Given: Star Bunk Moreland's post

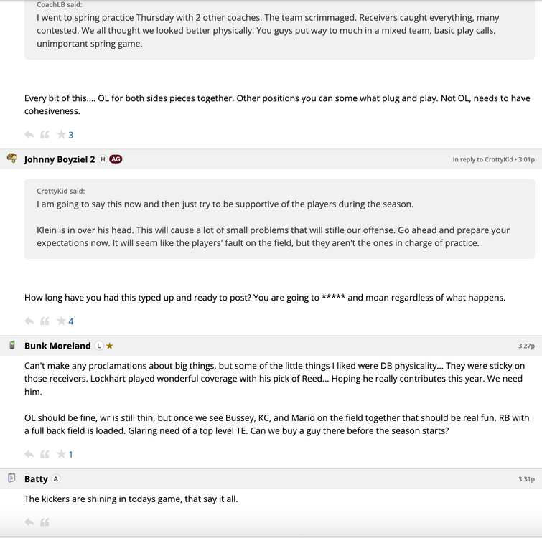Looking at the screenshot, I should (x=61, y=454).
